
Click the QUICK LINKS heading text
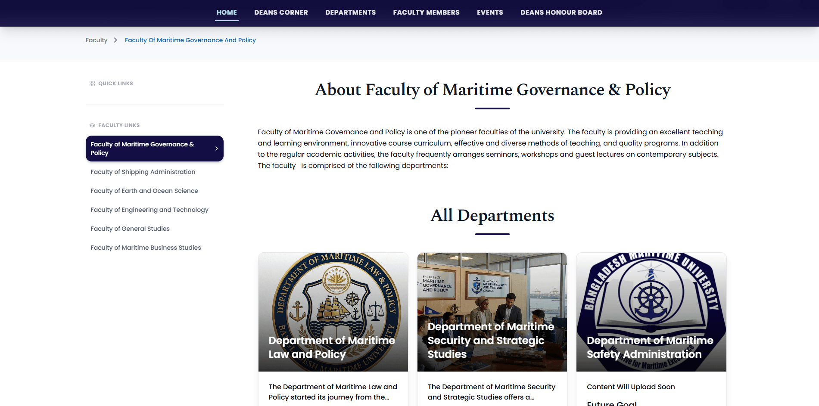115,84
